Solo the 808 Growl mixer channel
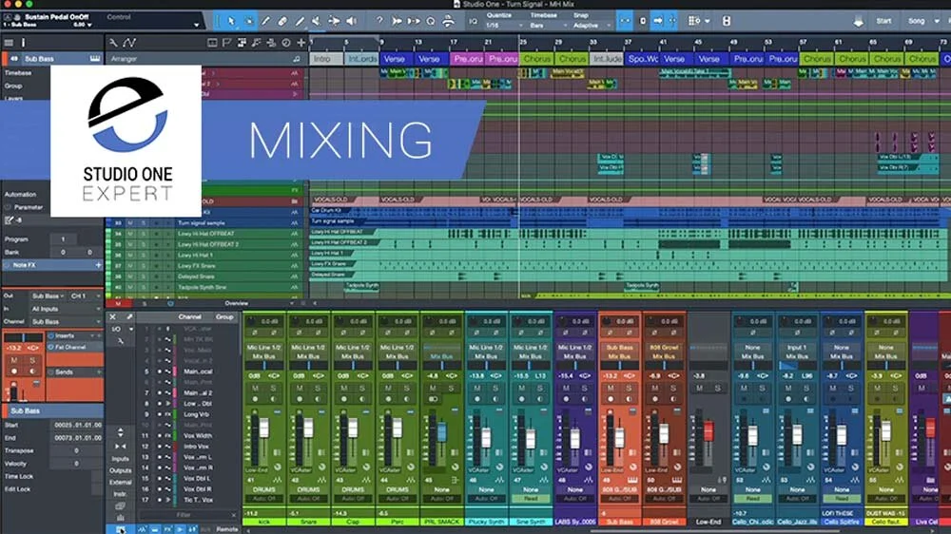This screenshot has height=534, width=951. pyautogui.click(x=672, y=388)
